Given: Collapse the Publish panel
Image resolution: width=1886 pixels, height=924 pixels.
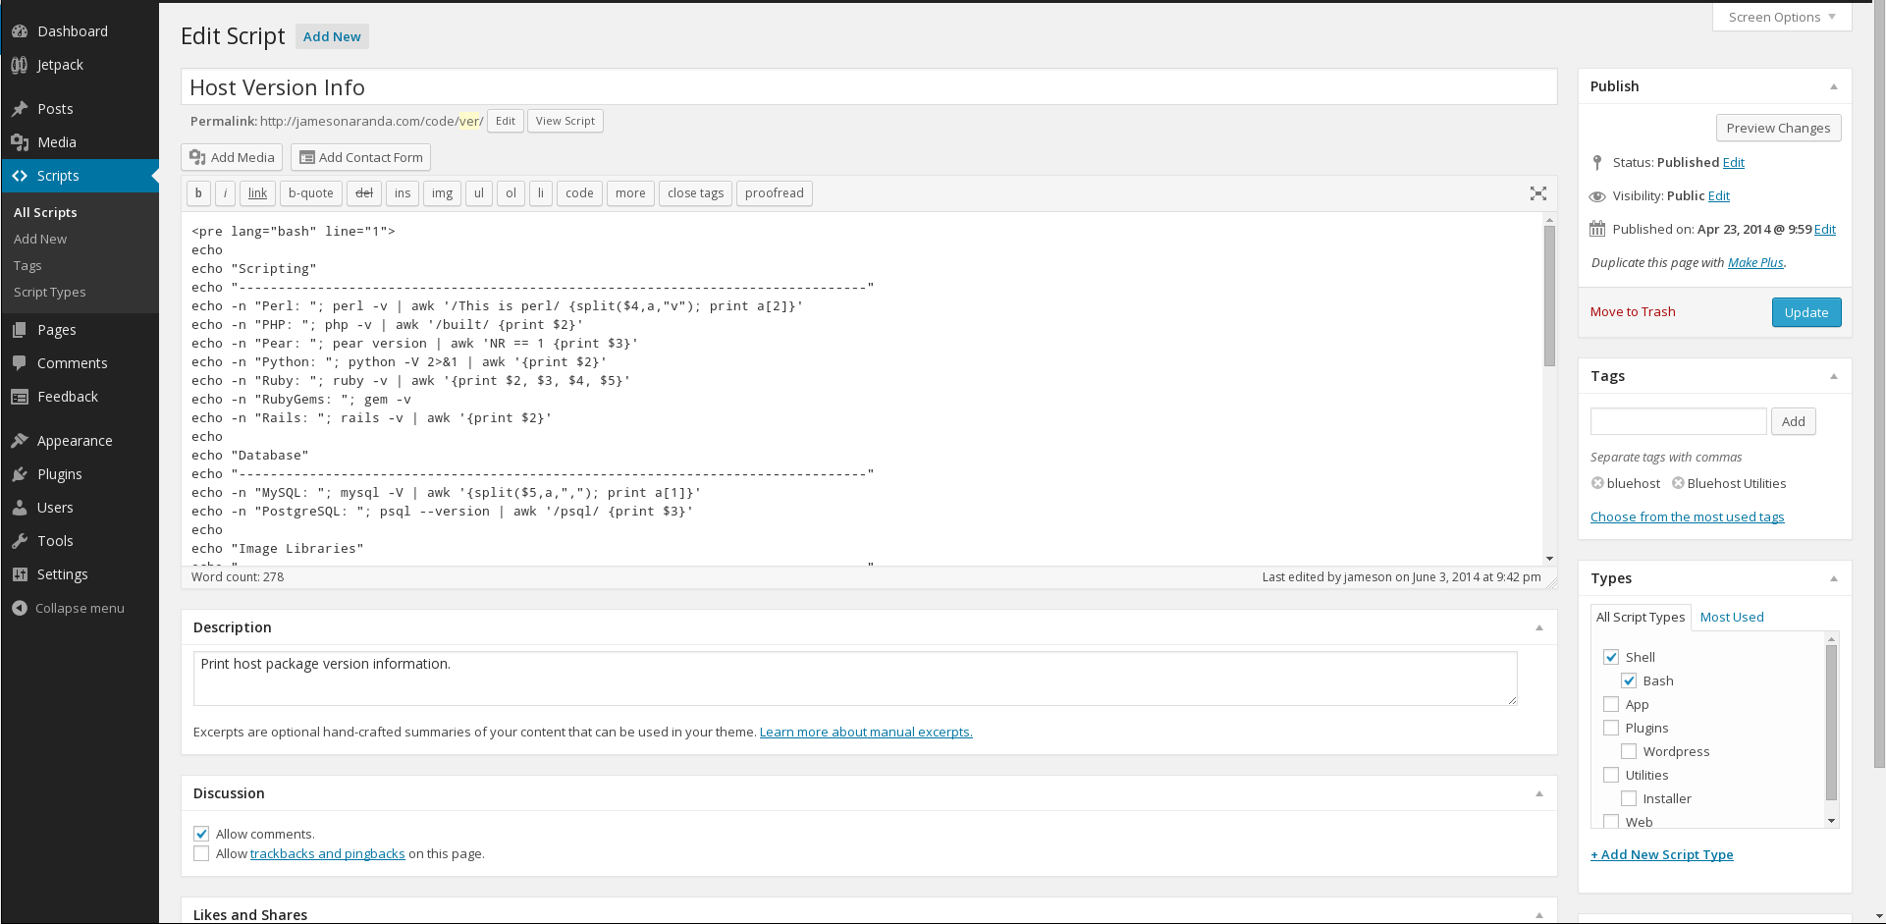Looking at the screenshot, I should [x=1834, y=86].
